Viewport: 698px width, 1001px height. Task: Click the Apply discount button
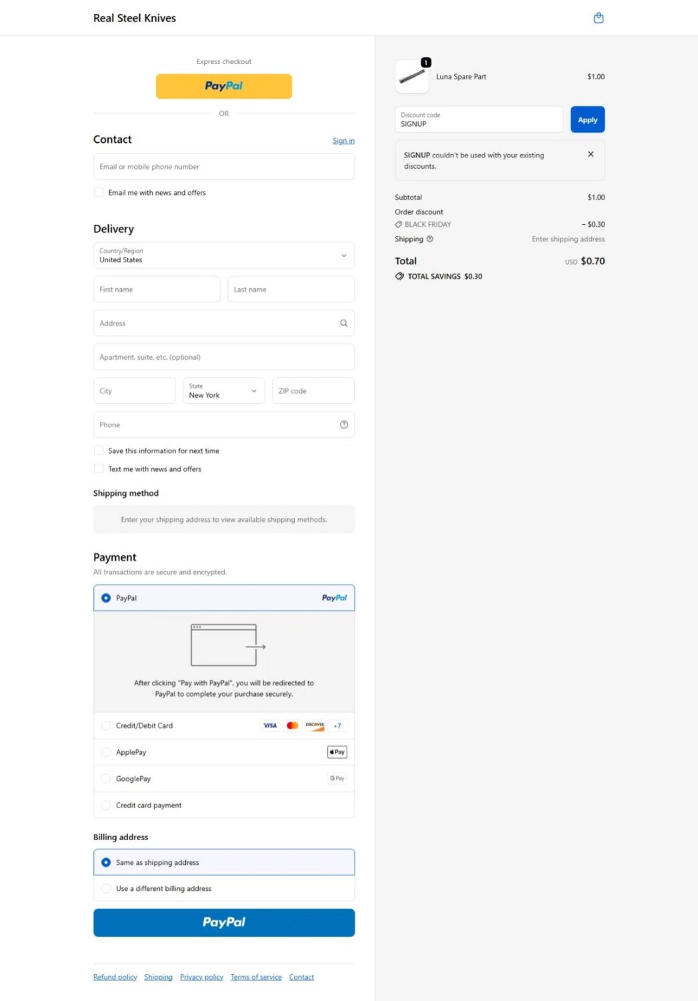(587, 119)
